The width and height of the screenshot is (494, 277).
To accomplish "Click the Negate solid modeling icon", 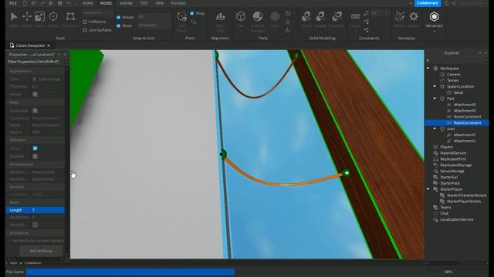I will (321, 16).
